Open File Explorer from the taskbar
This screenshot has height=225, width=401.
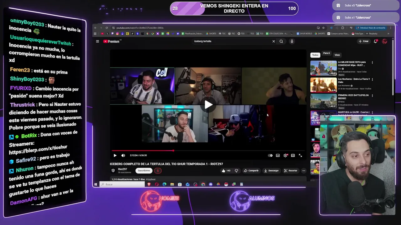click(x=172, y=184)
